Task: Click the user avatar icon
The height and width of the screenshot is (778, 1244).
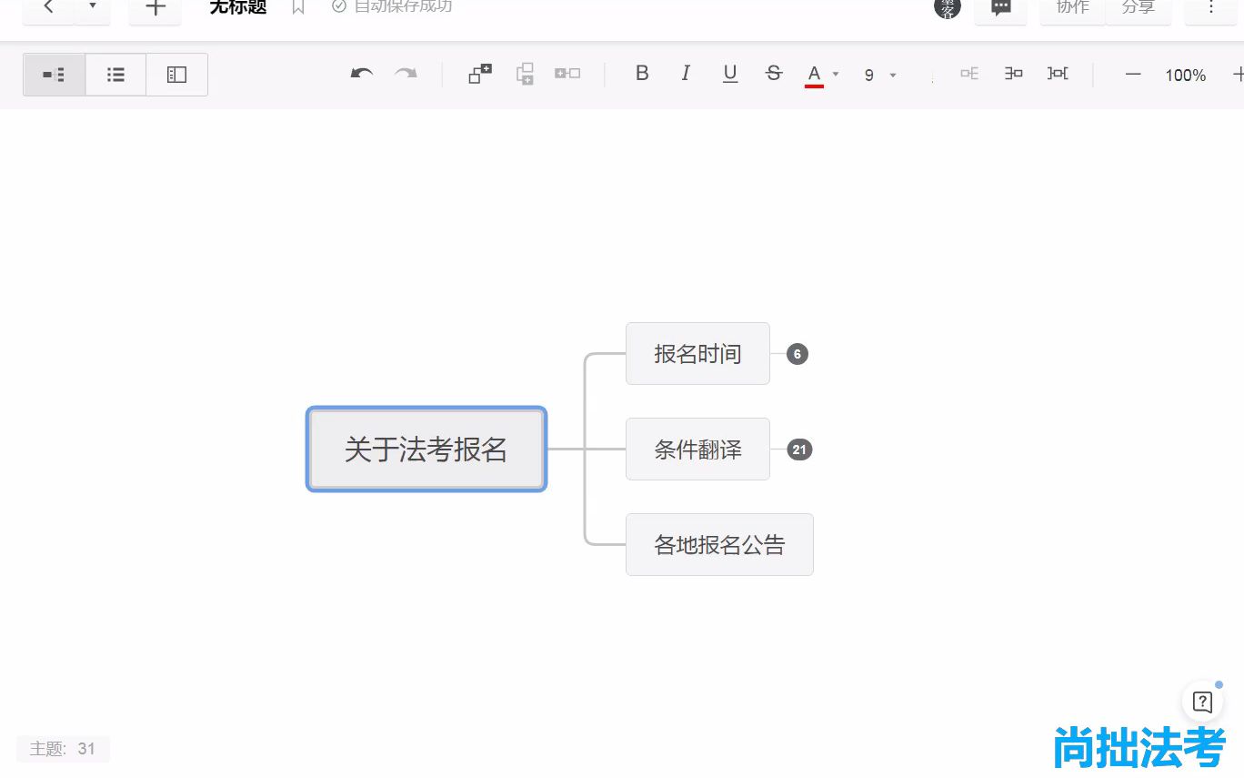Action: (x=948, y=7)
